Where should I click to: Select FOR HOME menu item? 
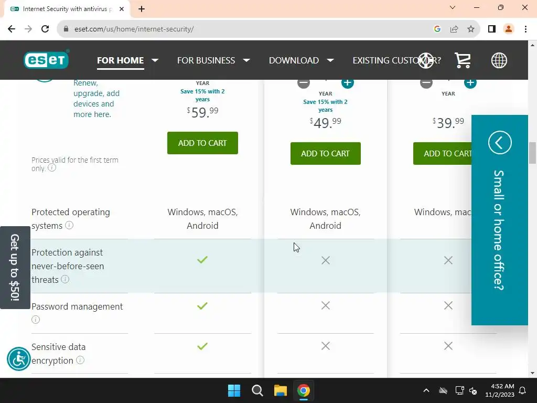(x=120, y=60)
